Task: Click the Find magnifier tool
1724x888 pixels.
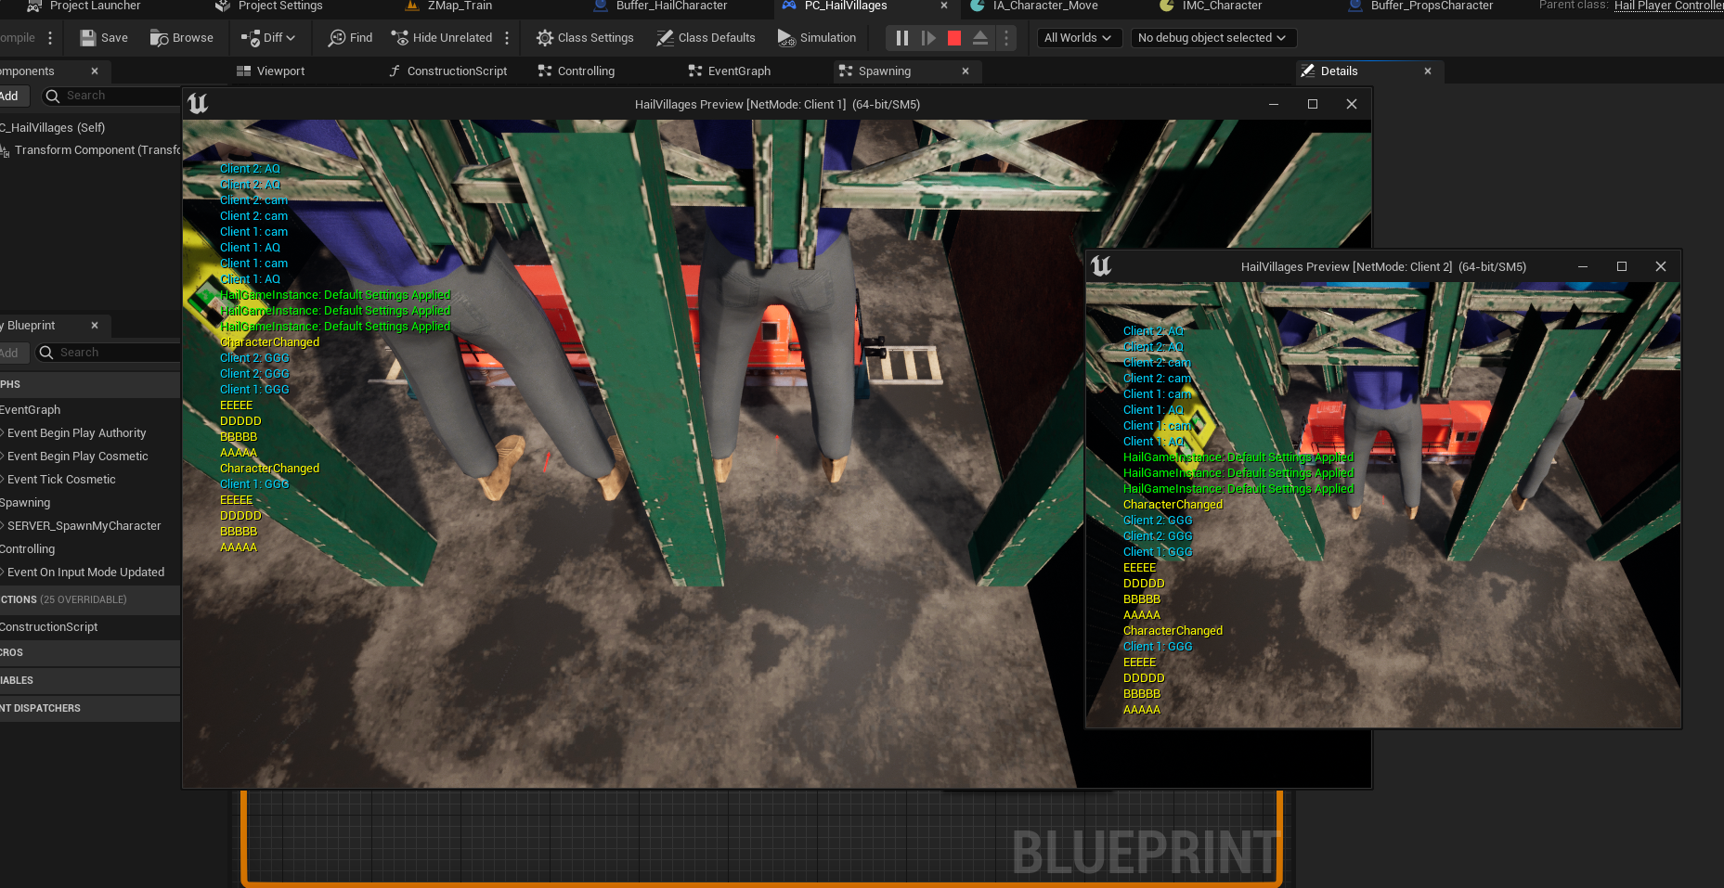Action: [350, 38]
